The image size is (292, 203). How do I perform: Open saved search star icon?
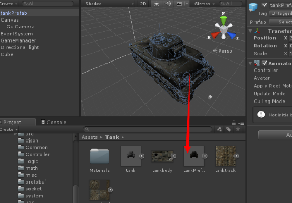coord(238,129)
